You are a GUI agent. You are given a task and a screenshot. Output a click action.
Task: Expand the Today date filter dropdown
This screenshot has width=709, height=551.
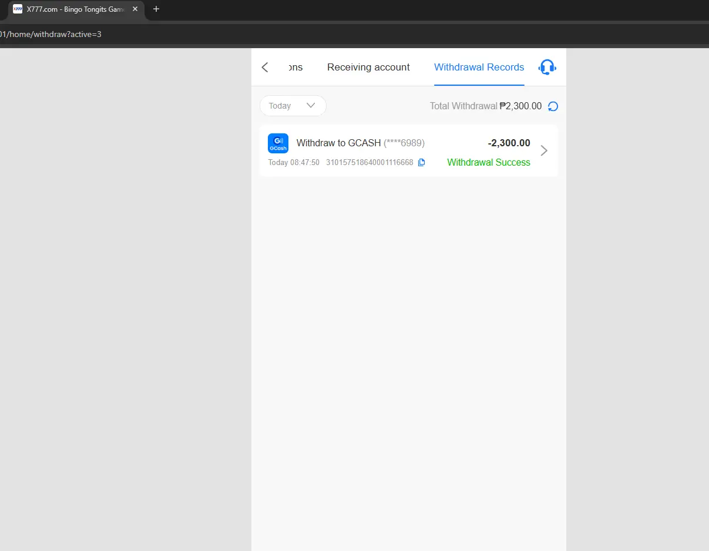tap(293, 106)
